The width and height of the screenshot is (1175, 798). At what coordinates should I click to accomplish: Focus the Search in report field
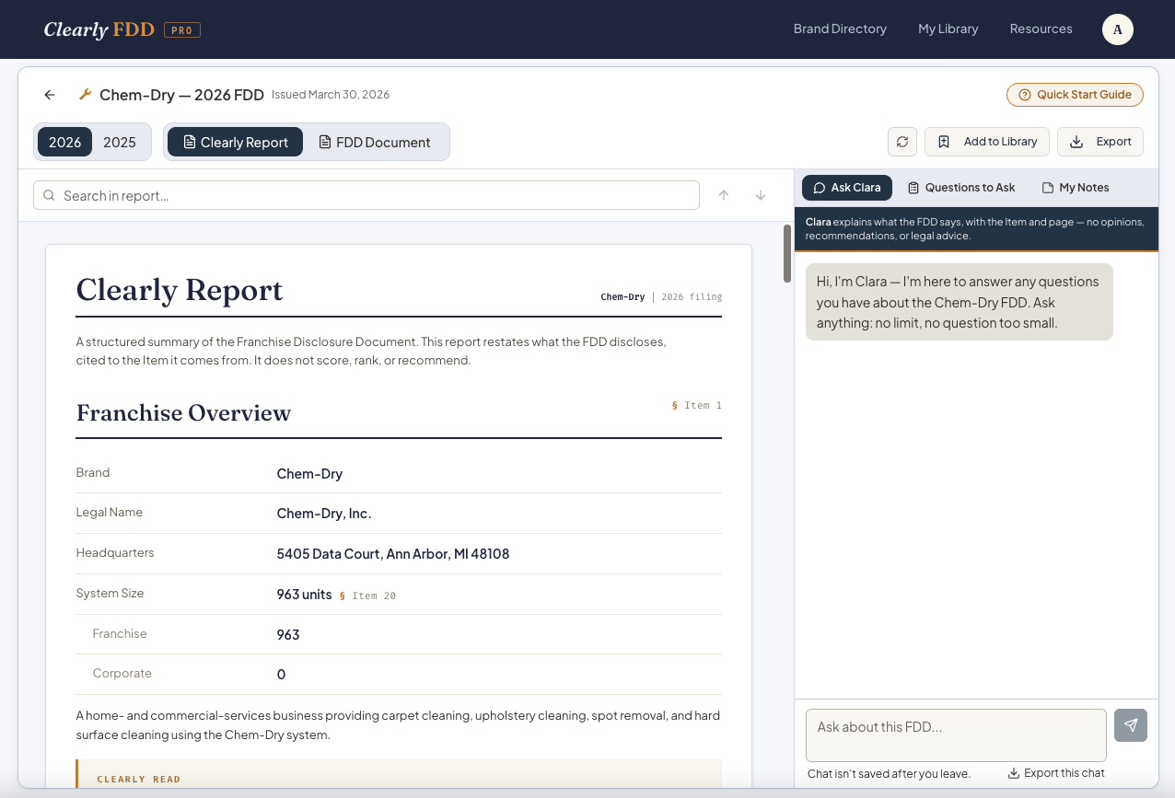[x=366, y=195]
